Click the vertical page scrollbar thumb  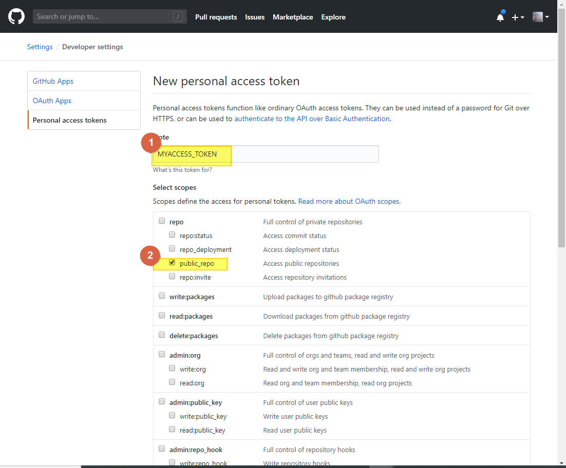(x=562, y=128)
